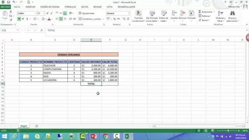249x140 pixels.
Task: Open Número dialog launcher
Action: click(130, 24)
